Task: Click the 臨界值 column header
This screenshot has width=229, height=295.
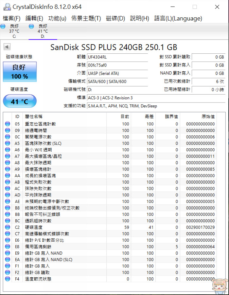Action: tap(168, 117)
